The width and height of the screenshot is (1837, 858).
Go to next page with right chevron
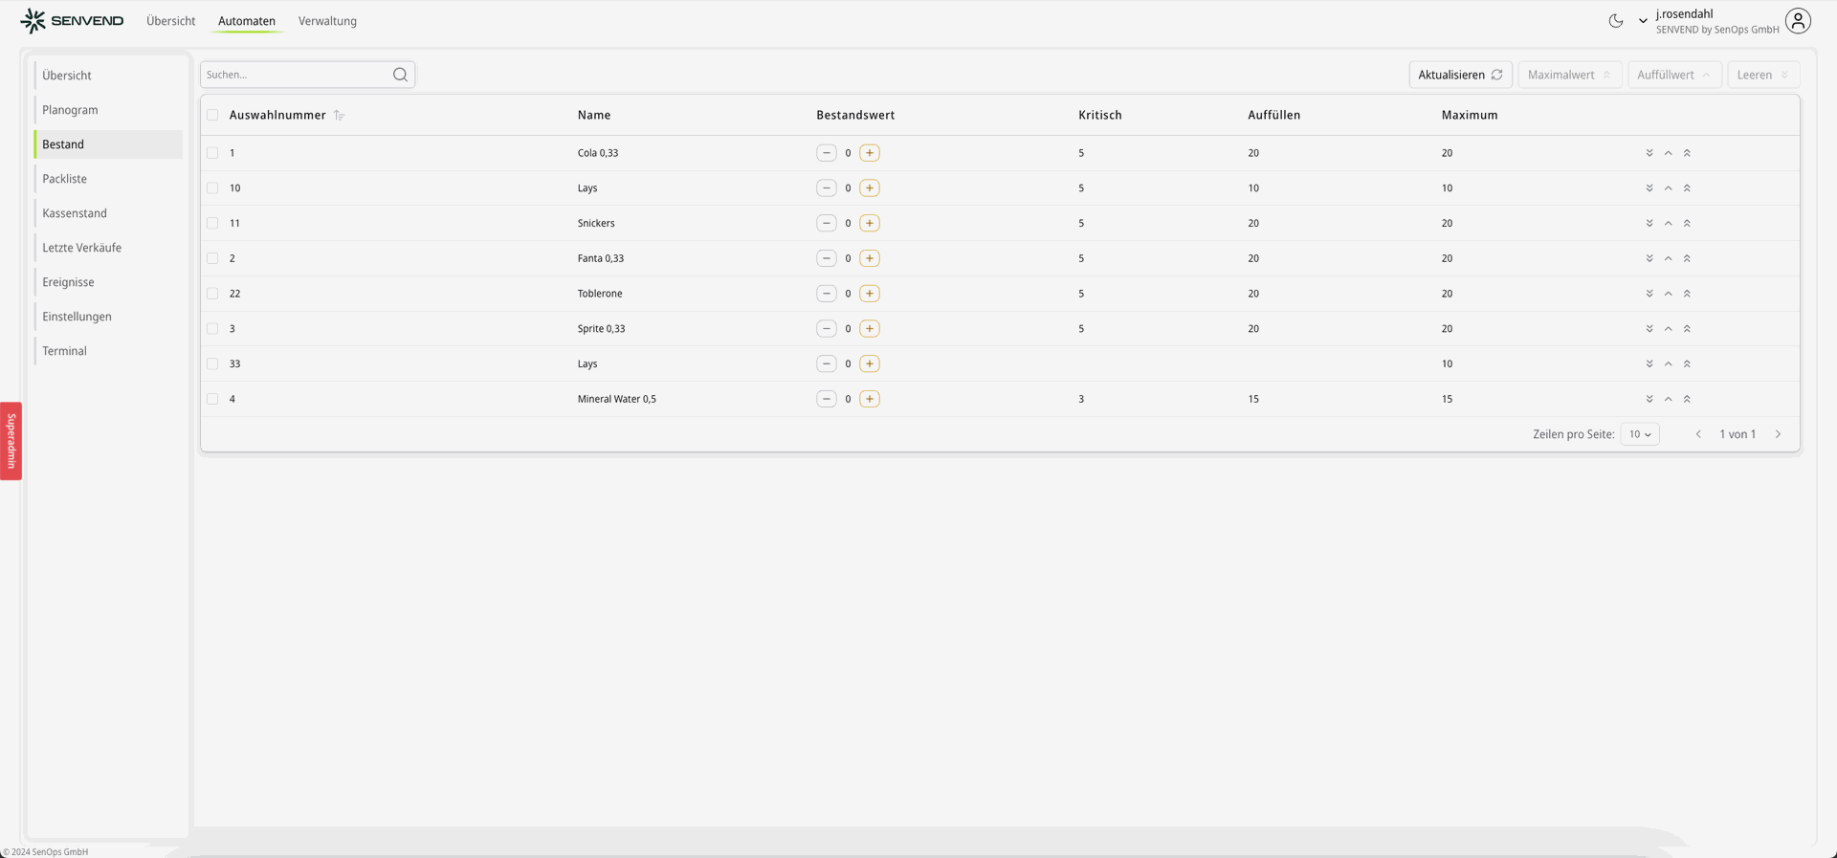click(x=1778, y=434)
